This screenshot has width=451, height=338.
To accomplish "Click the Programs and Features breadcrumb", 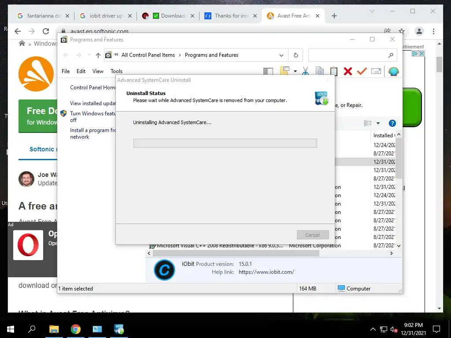I will [x=211, y=55].
